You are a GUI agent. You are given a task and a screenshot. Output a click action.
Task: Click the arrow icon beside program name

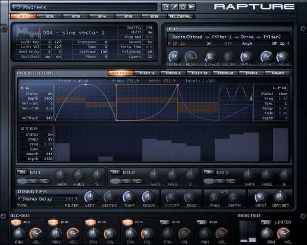[191, 7]
